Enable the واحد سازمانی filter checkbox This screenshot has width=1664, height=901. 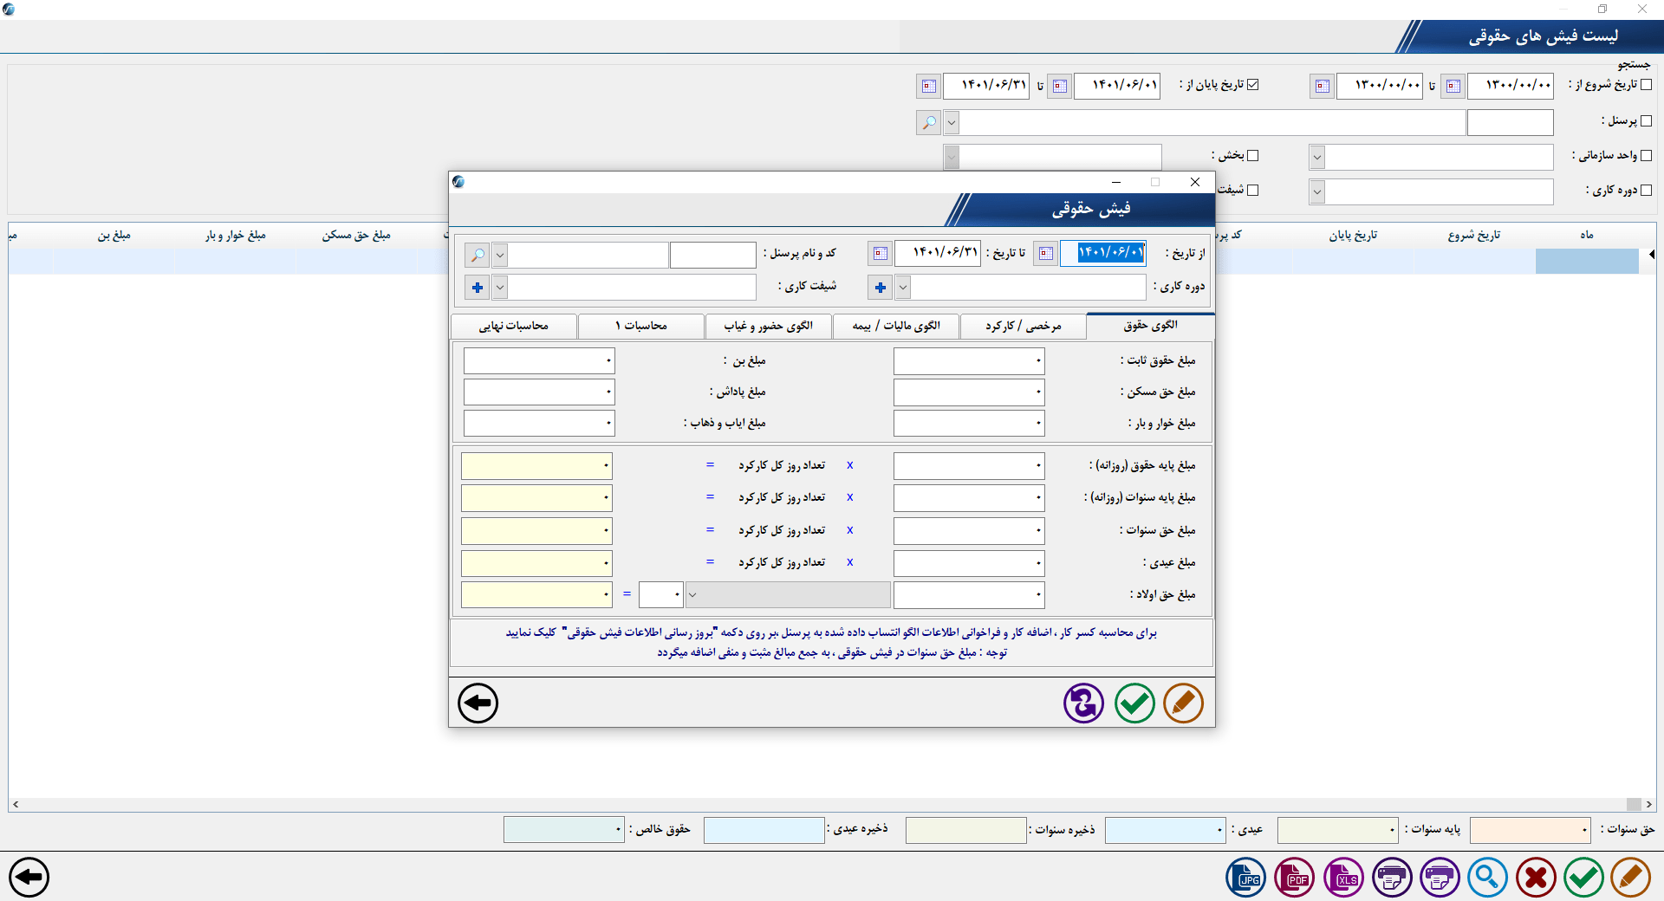tap(1646, 156)
